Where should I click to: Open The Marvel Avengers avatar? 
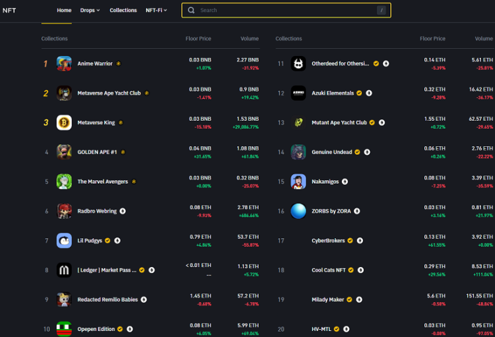[64, 182]
